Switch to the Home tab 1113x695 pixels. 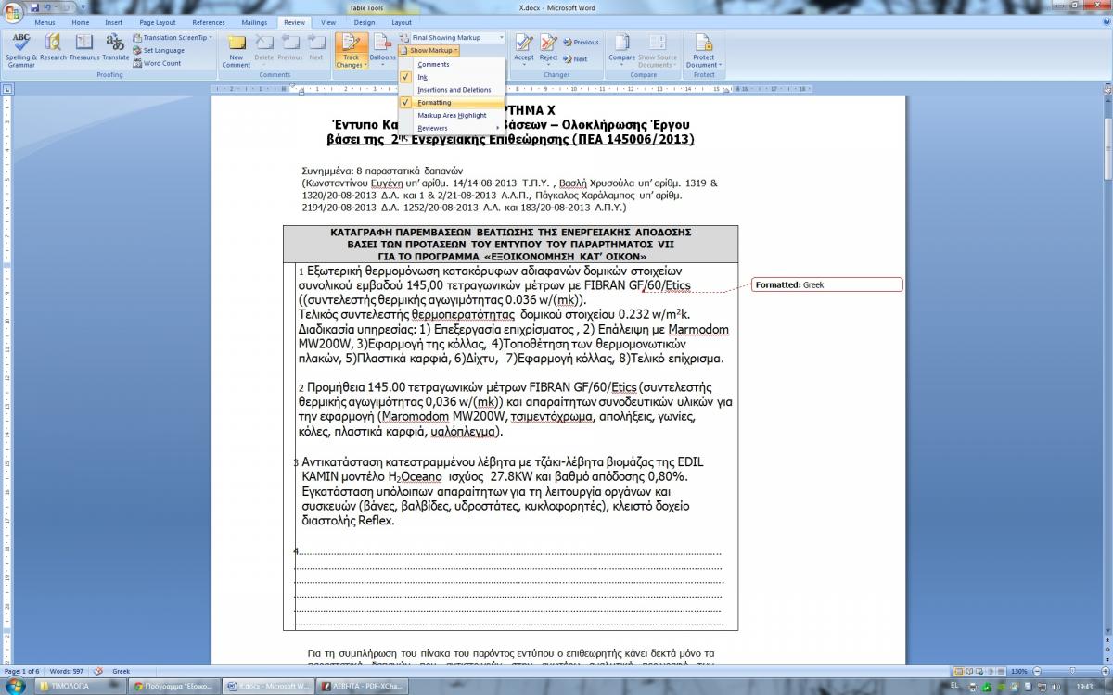click(81, 22)
